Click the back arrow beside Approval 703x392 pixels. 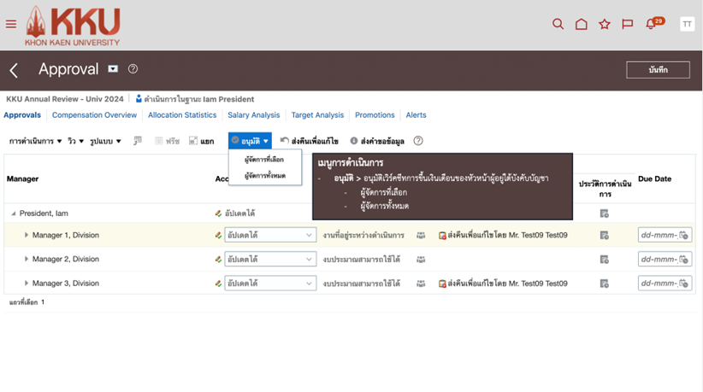[x=14, y=70]
